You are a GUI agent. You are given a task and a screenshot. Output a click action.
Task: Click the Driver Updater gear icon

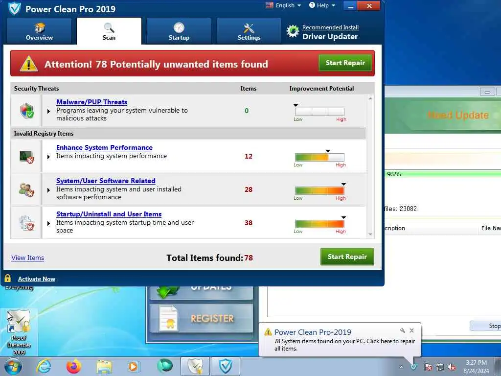coord(293,31)
